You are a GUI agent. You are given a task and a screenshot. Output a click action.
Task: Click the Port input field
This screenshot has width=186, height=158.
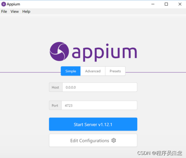coord(99,105)
